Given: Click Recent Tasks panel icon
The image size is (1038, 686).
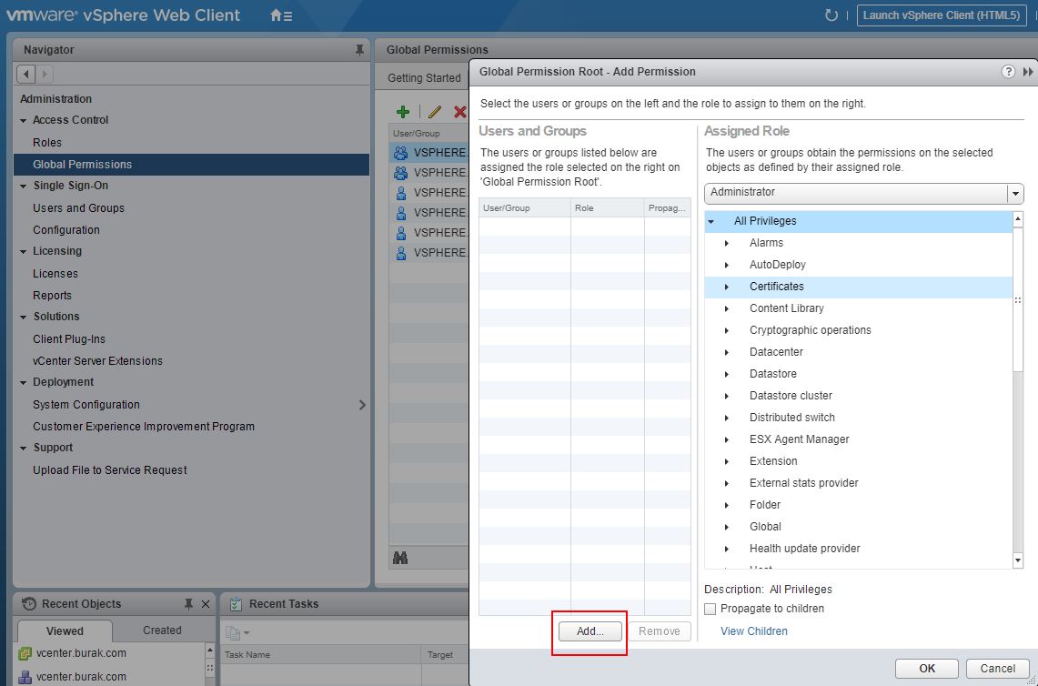Looking at the screenshot, I should (235, 604).
